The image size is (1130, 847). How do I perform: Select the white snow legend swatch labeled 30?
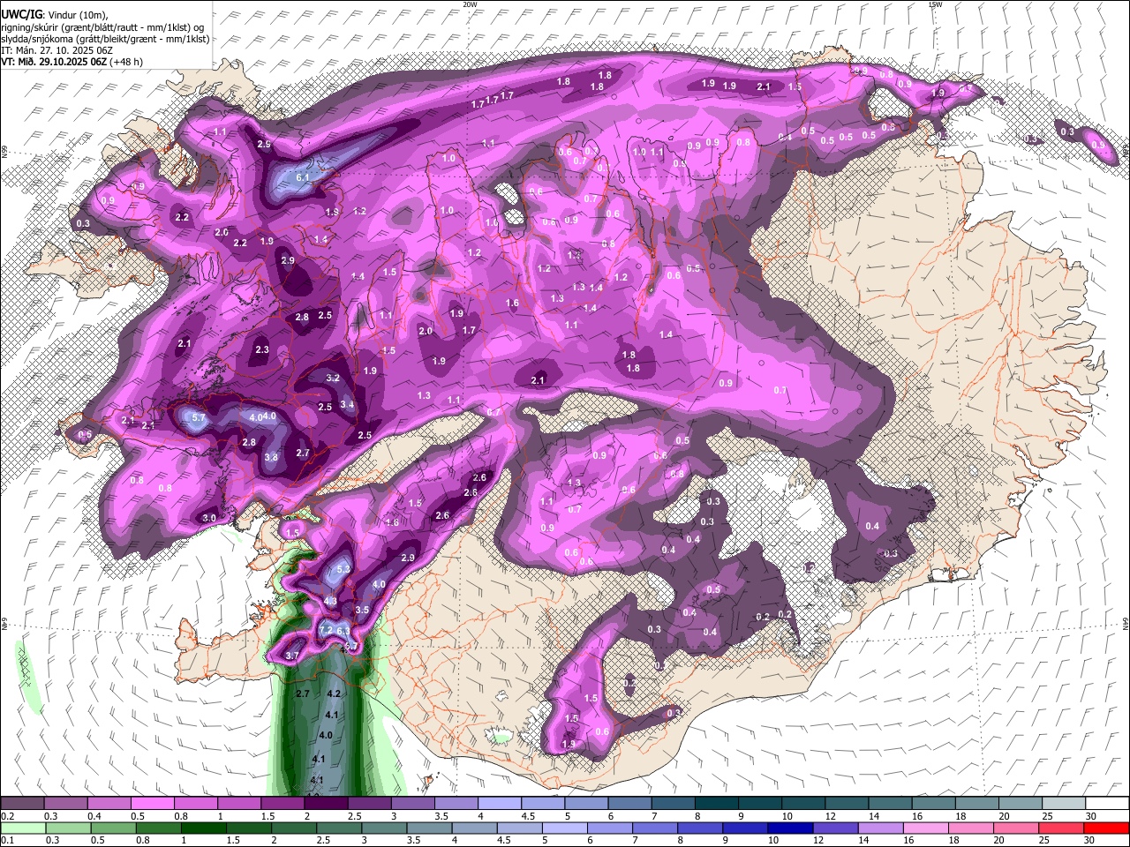[x=1107, y=804]
